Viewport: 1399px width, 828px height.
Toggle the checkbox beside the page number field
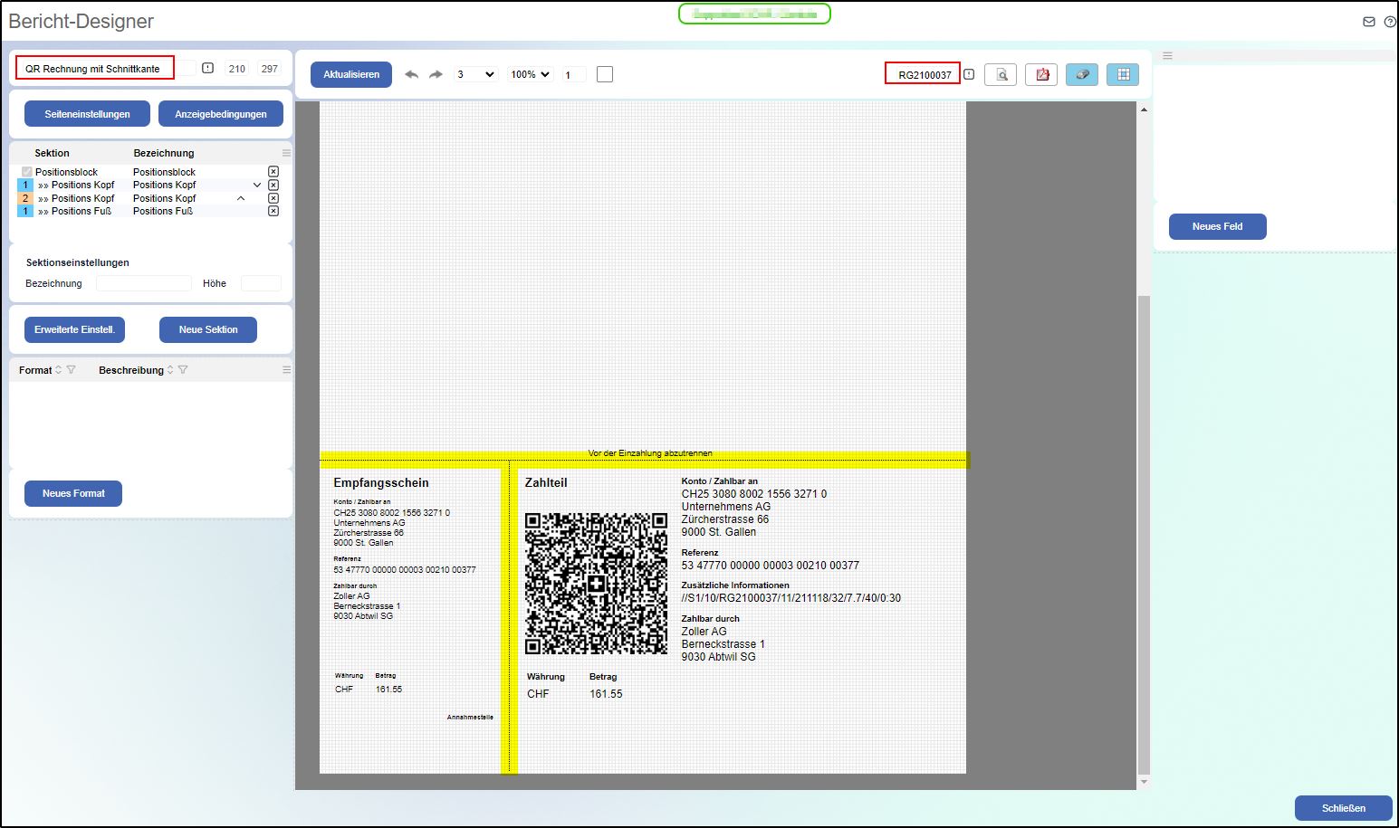point(604,73)
